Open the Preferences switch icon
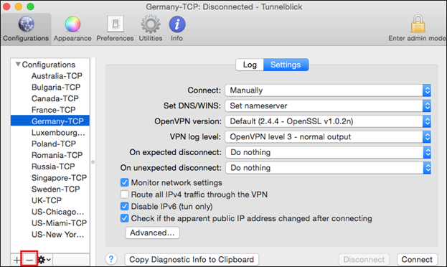The width and height of the screenshot is (447, 267). [x=116, y=24]
